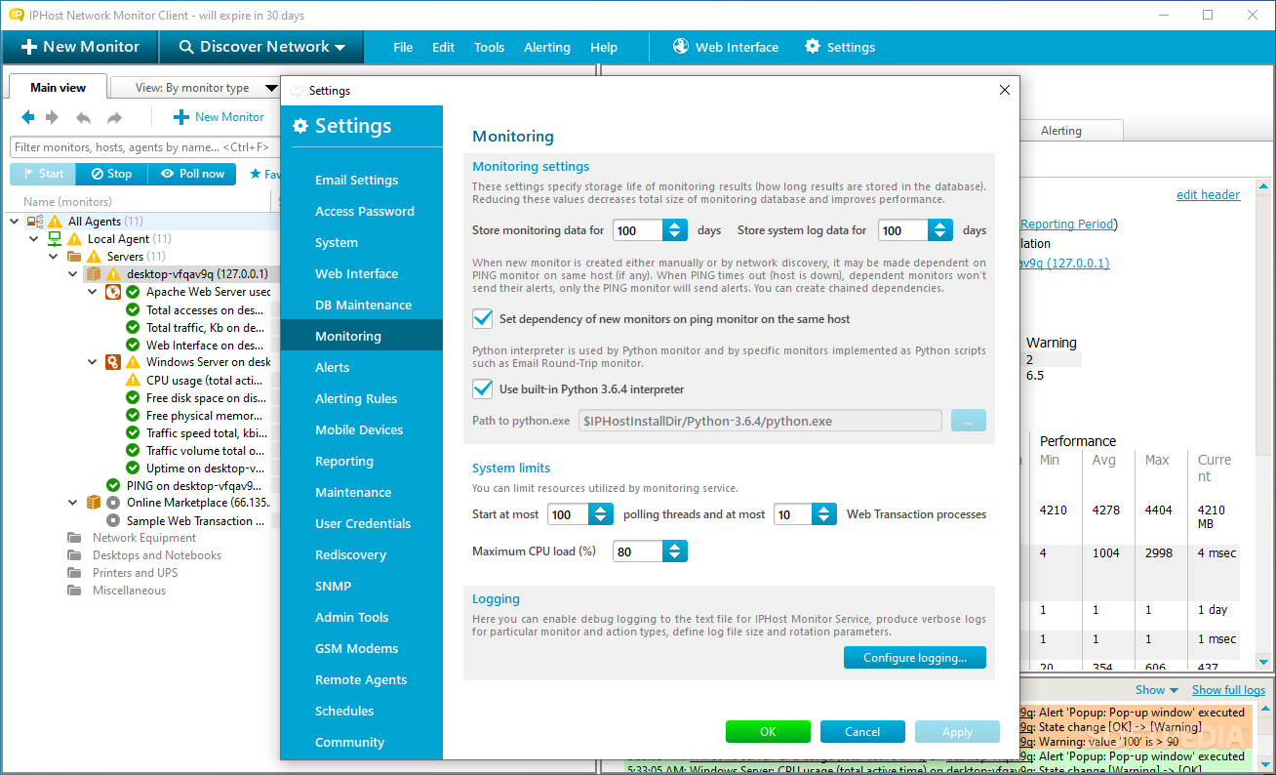Adjust Maximum CPU load spinner control

click(675, 551)
